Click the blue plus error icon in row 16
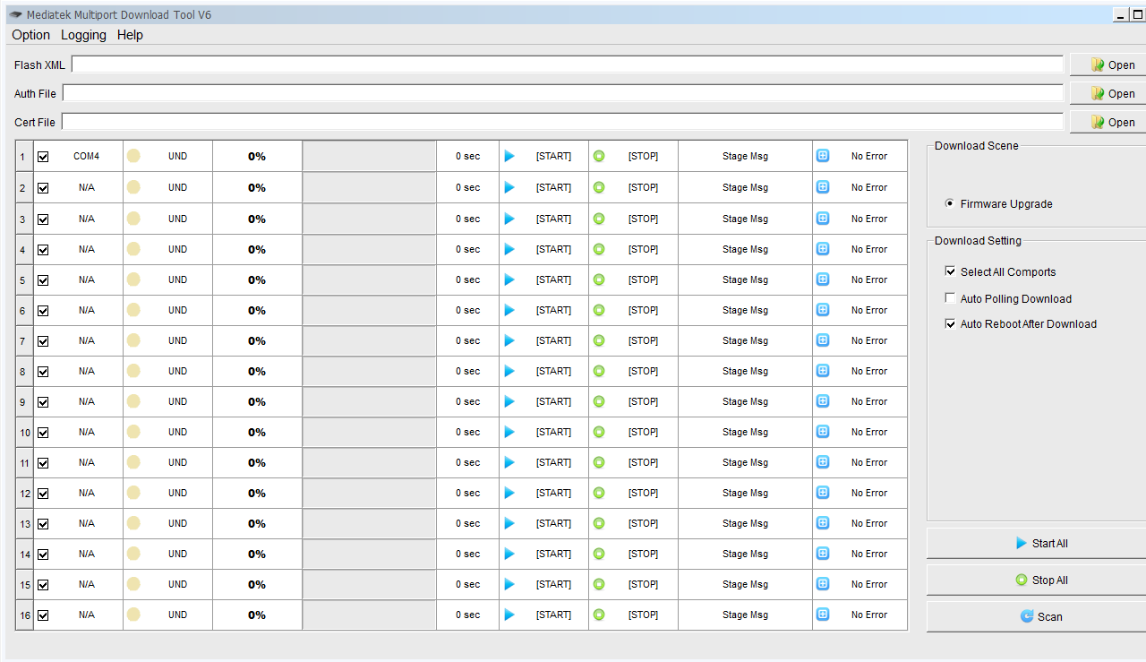Image resolution: width=1146 pixels, height=662 pixels. click(823, 615)
